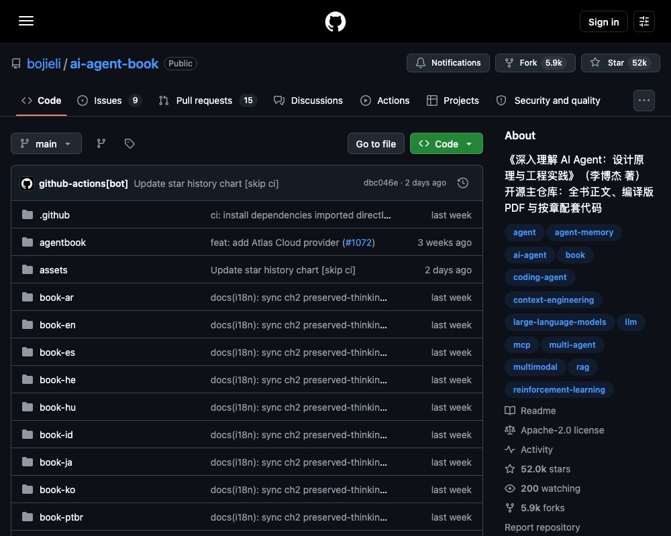Expand the three-dot more tabs menu
This screenshot has width=671, height=536.
pos(644,100)
